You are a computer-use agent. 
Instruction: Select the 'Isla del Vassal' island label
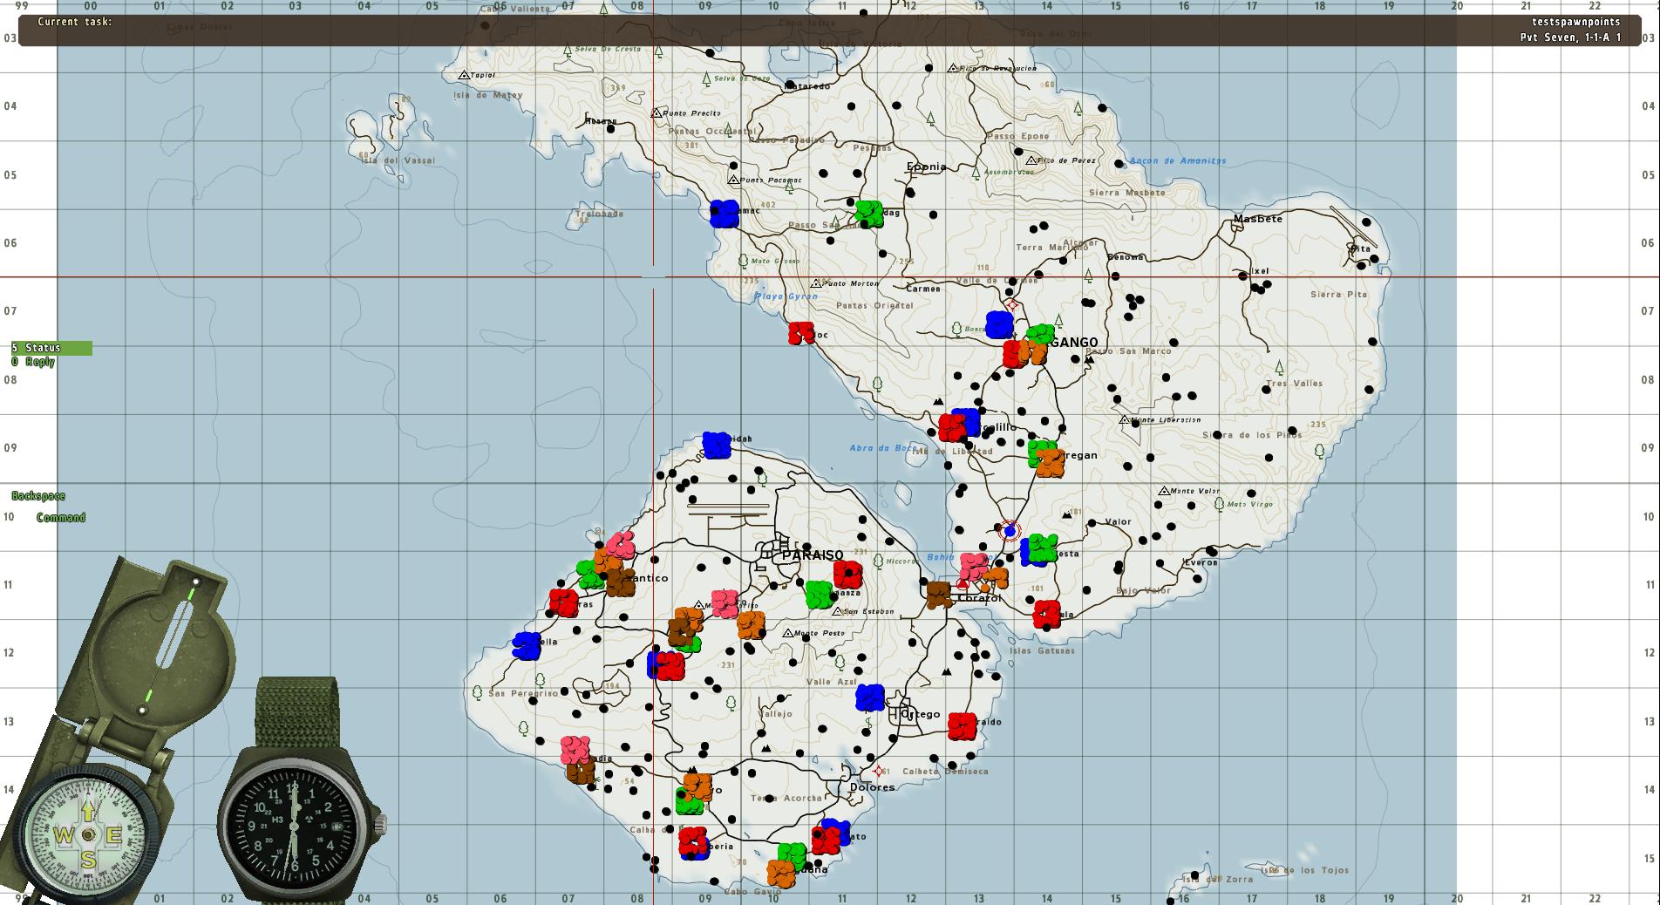pyautogui.click(x=397, y=160)
